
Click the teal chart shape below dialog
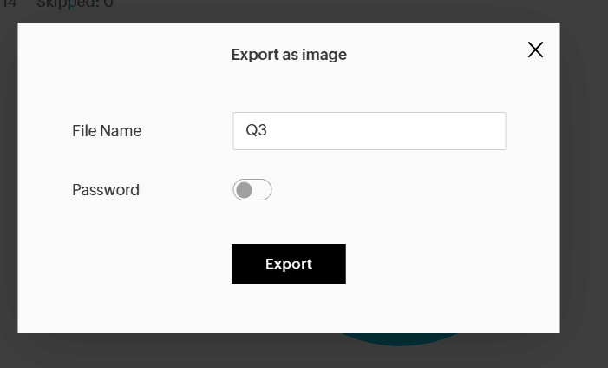tap(399, 339)
